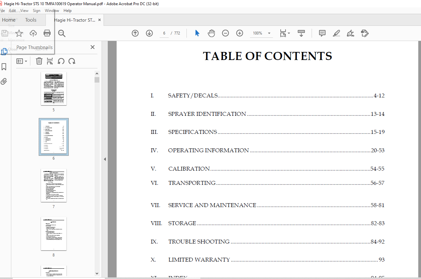Add a sticky note comment

point(322,33)
